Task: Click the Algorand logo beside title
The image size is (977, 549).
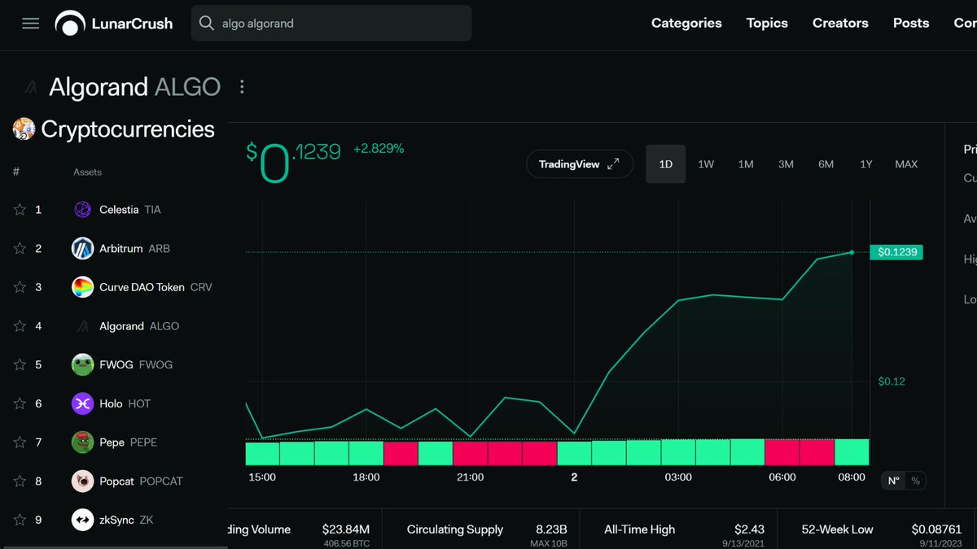Action: click(32, 87)
